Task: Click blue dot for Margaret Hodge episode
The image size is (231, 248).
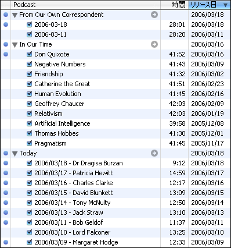Action: point(6,242)
